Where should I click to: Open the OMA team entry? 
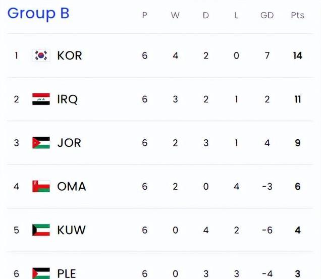[71, 186]
